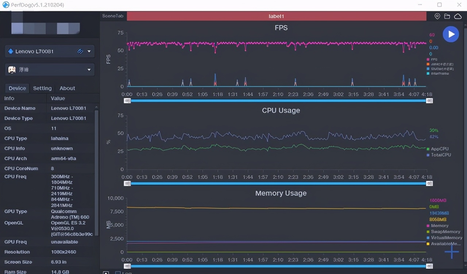The height and width of the screenshot is (274, 467).
Task: Open the folder icon in top bar
Action: click(x=447, y=16)
